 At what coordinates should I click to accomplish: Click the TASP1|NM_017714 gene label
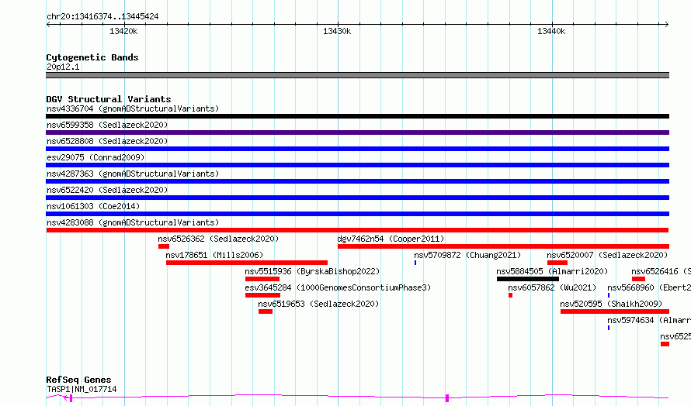pyautogui.click(x=82, y=389)
